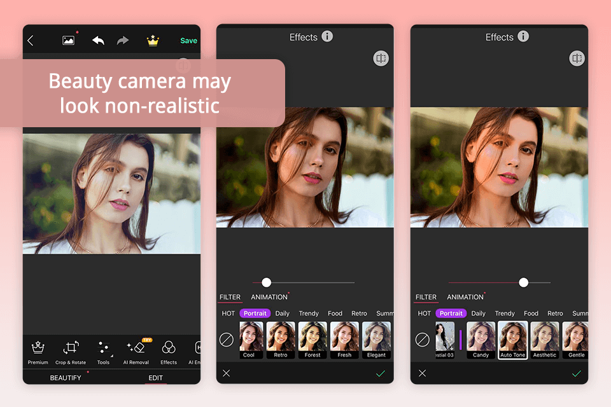Switch to the EDIT tab
Image resolution: width=611 pixels, height=407 pixels.
tap(155, 378)
